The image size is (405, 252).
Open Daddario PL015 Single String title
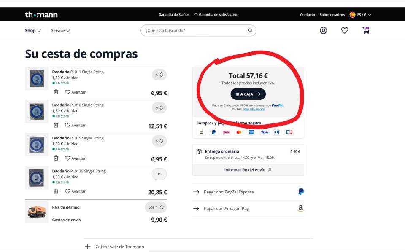(x=78, y=138)
